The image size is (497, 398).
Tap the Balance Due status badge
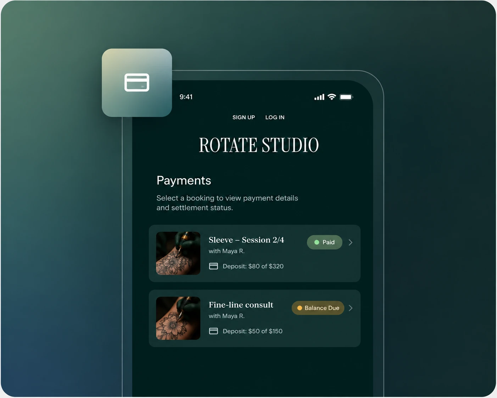318,308
